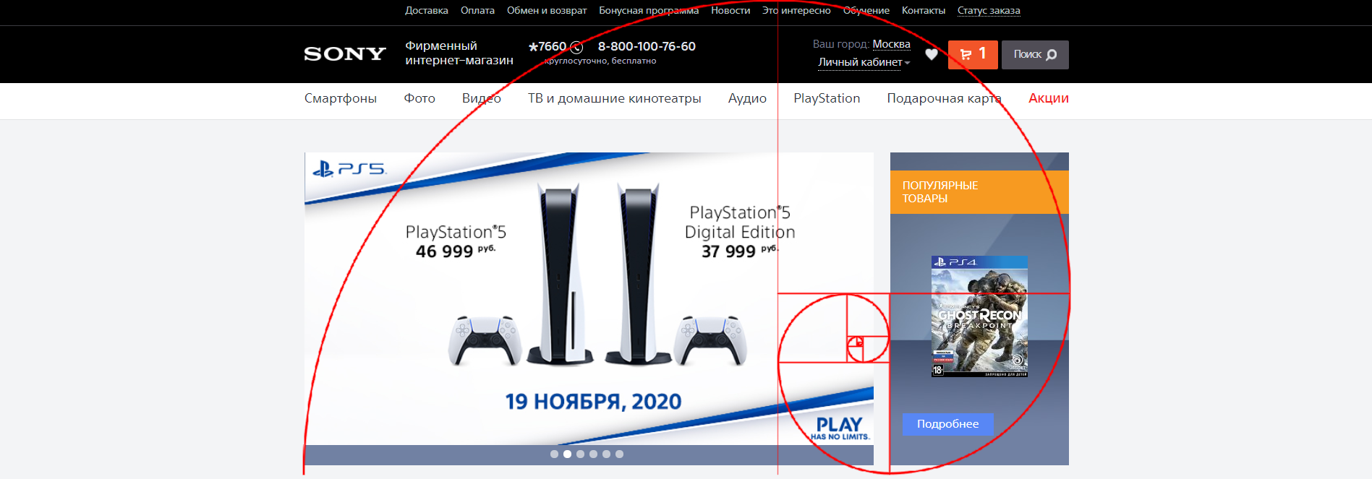Viewport: 1372px width, 479px height.
Task: Select the Аудио menu category
Action: (x=747, y=98)
